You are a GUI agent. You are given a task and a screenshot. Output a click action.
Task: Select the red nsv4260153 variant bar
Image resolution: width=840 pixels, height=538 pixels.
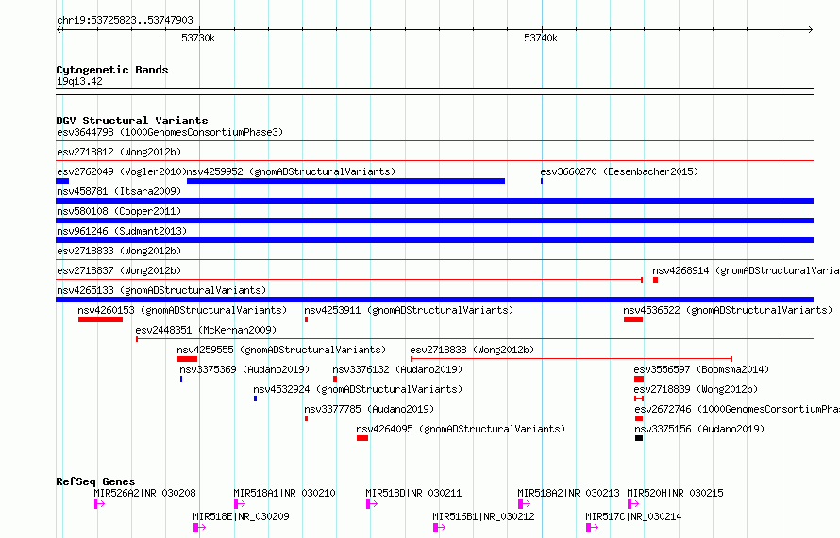(100, 319)
